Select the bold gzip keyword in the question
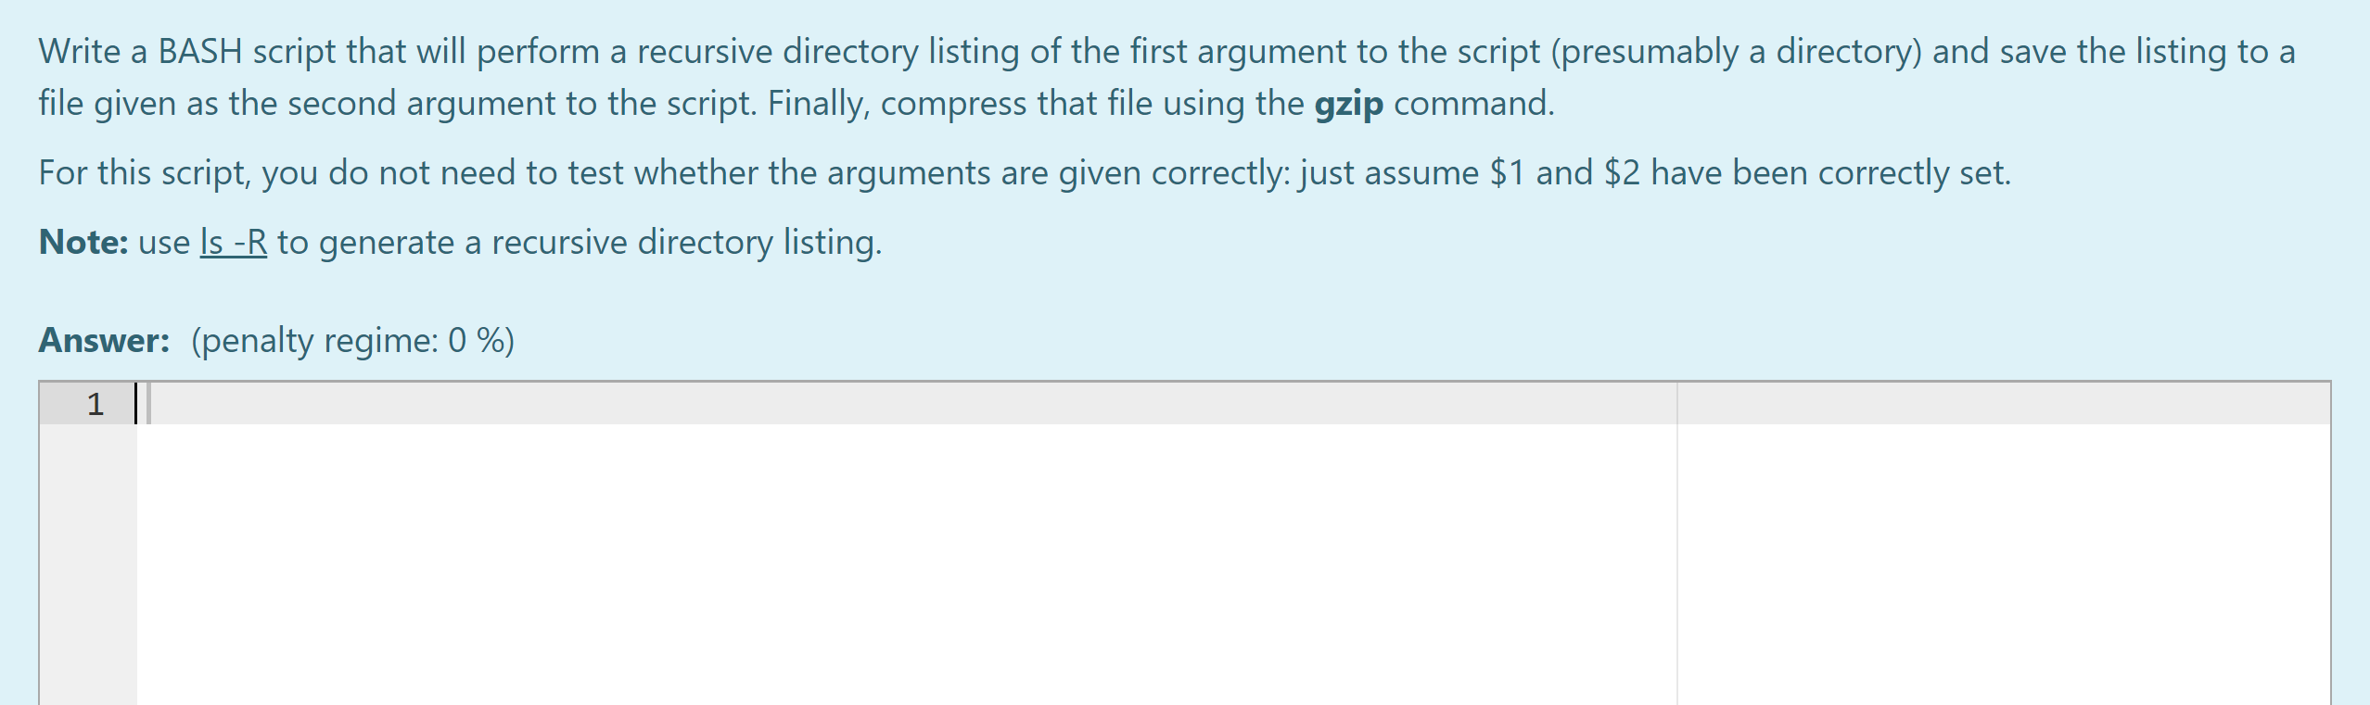 point(1347,104)
